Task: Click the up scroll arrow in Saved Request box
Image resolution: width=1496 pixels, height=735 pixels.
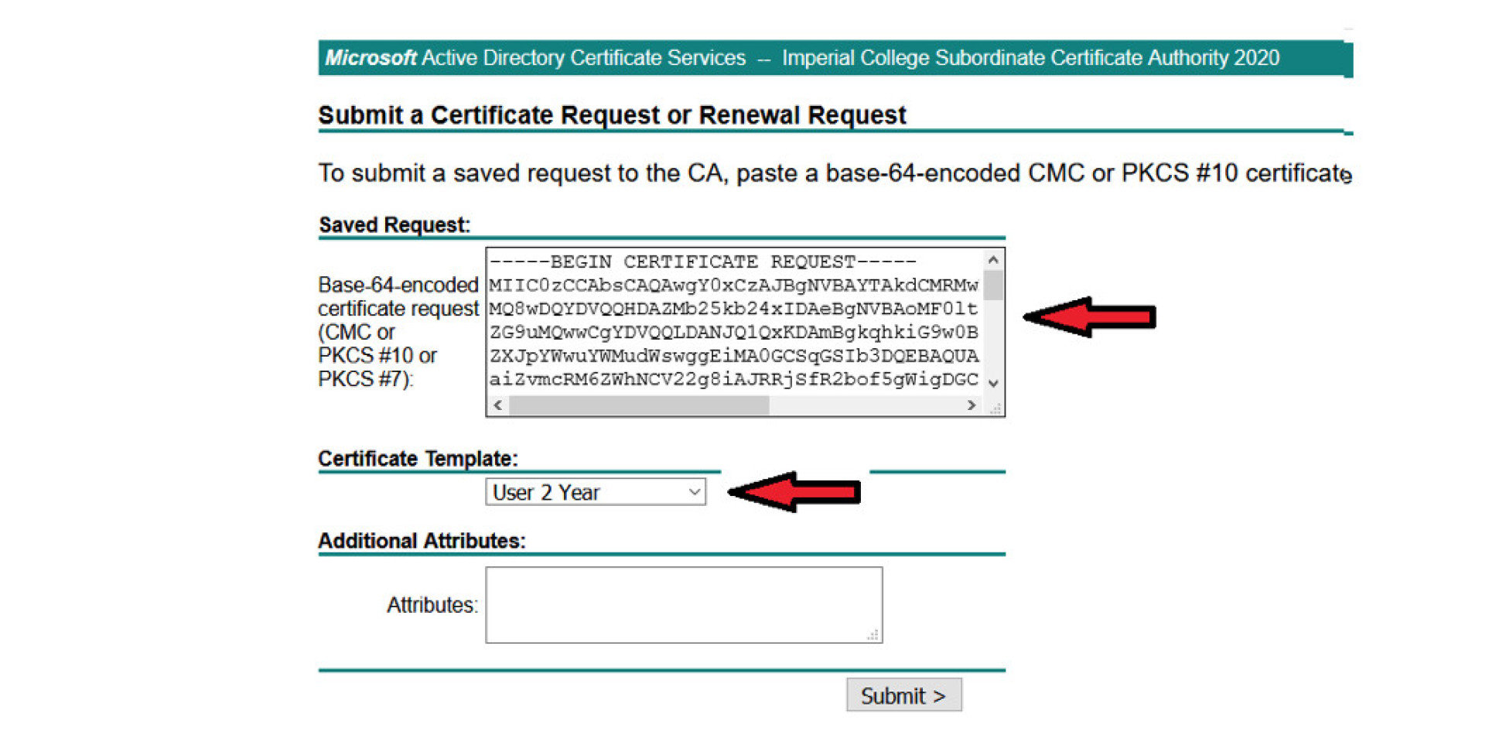Action: pos(993,261)
